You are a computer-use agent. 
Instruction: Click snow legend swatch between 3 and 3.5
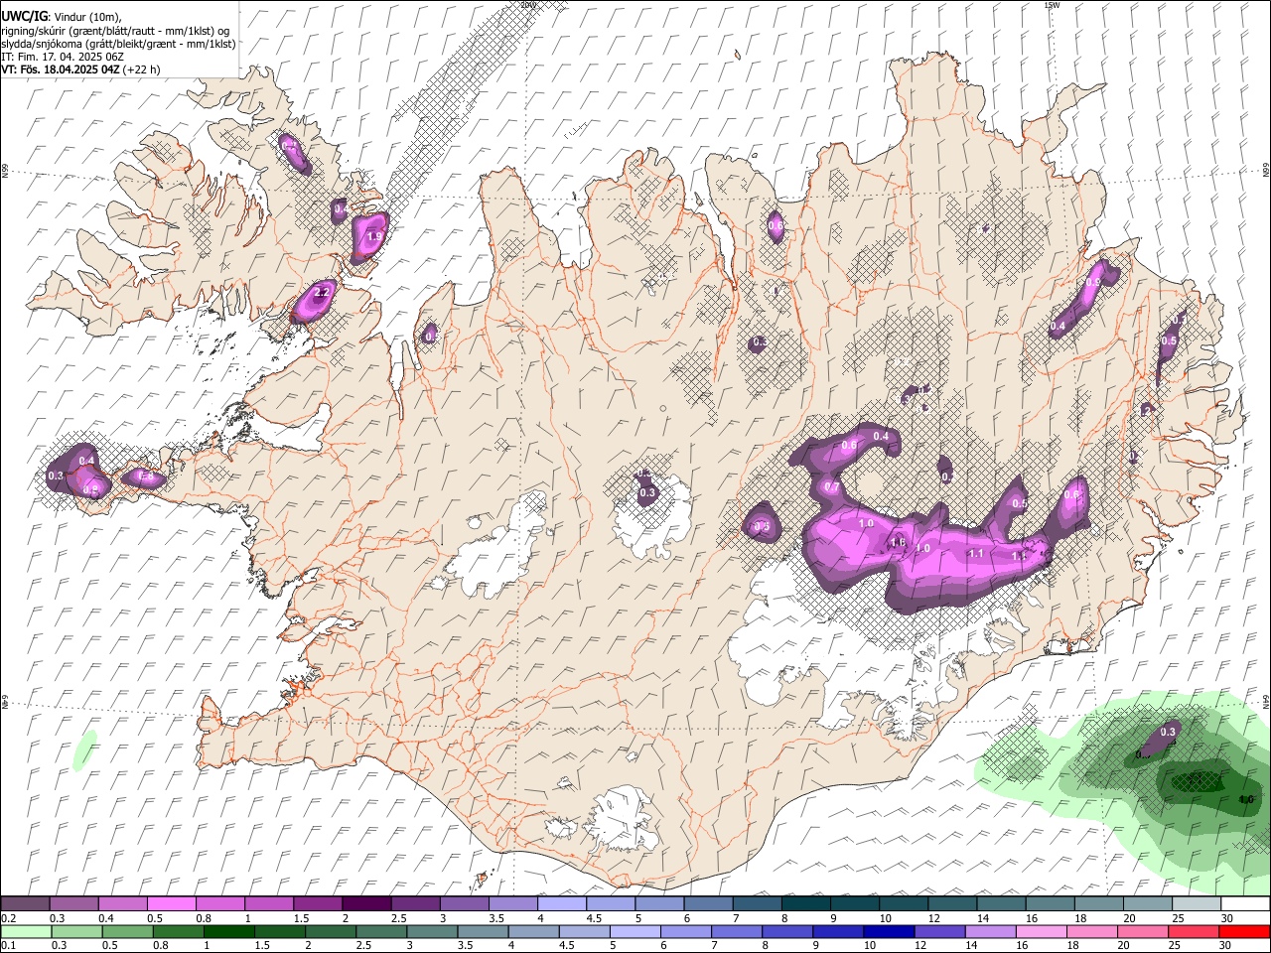pos(464,904)
